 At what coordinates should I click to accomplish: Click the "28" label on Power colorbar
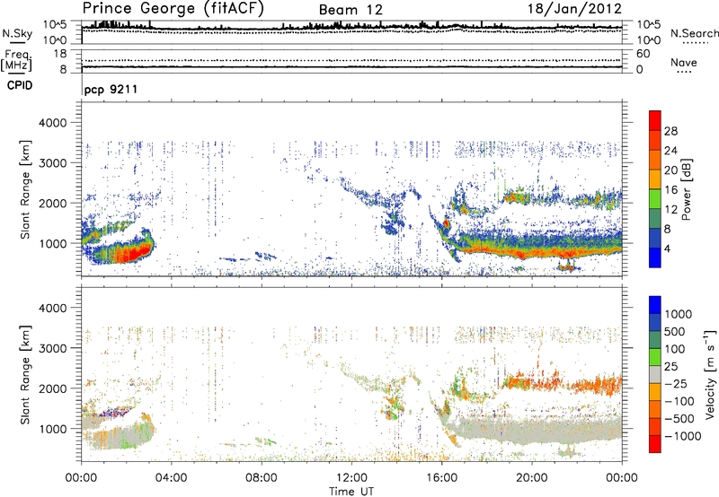tap(670, 131)
